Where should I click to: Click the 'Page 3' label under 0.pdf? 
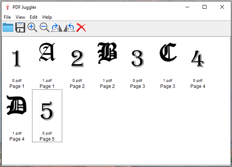pos(137,86)
